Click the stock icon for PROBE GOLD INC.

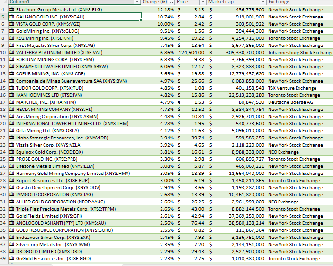tap(12, 159)
